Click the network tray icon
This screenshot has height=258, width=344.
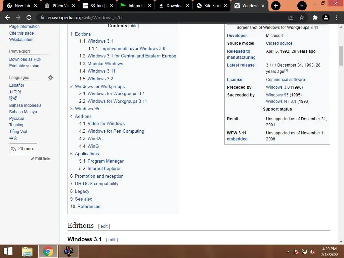point(304,252)
